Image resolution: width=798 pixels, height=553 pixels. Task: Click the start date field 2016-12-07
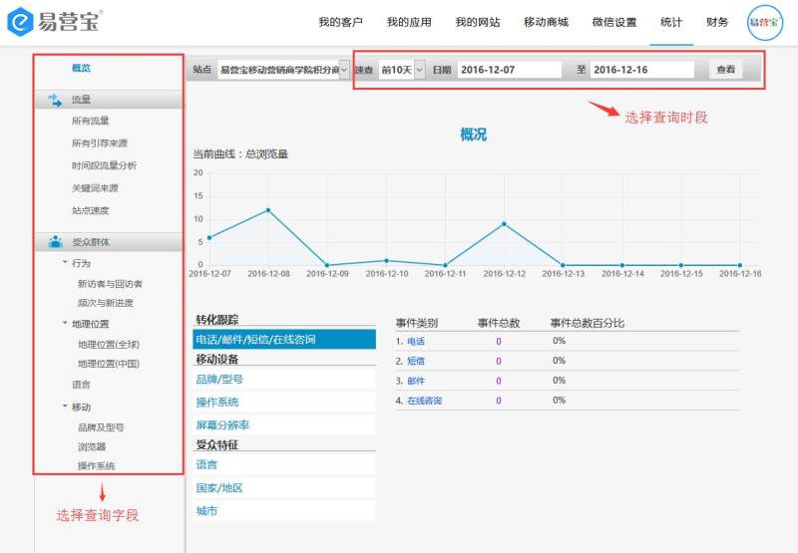[x=509, y=70]
